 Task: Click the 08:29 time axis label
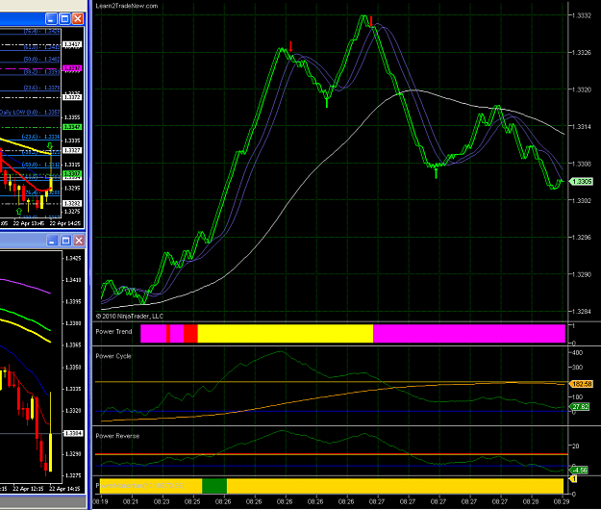tap(562, 501)
